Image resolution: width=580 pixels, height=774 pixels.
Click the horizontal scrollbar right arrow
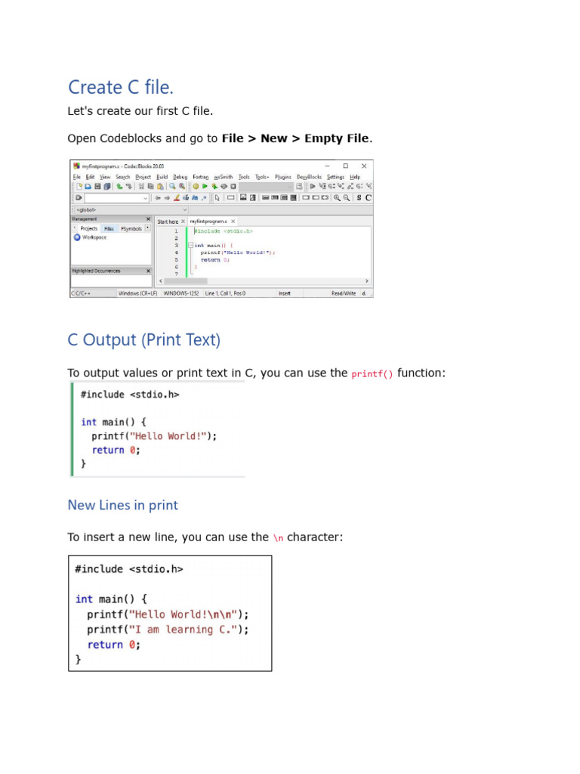click(367, 281)
